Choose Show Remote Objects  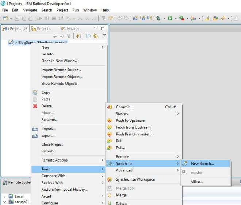(68, 84)
